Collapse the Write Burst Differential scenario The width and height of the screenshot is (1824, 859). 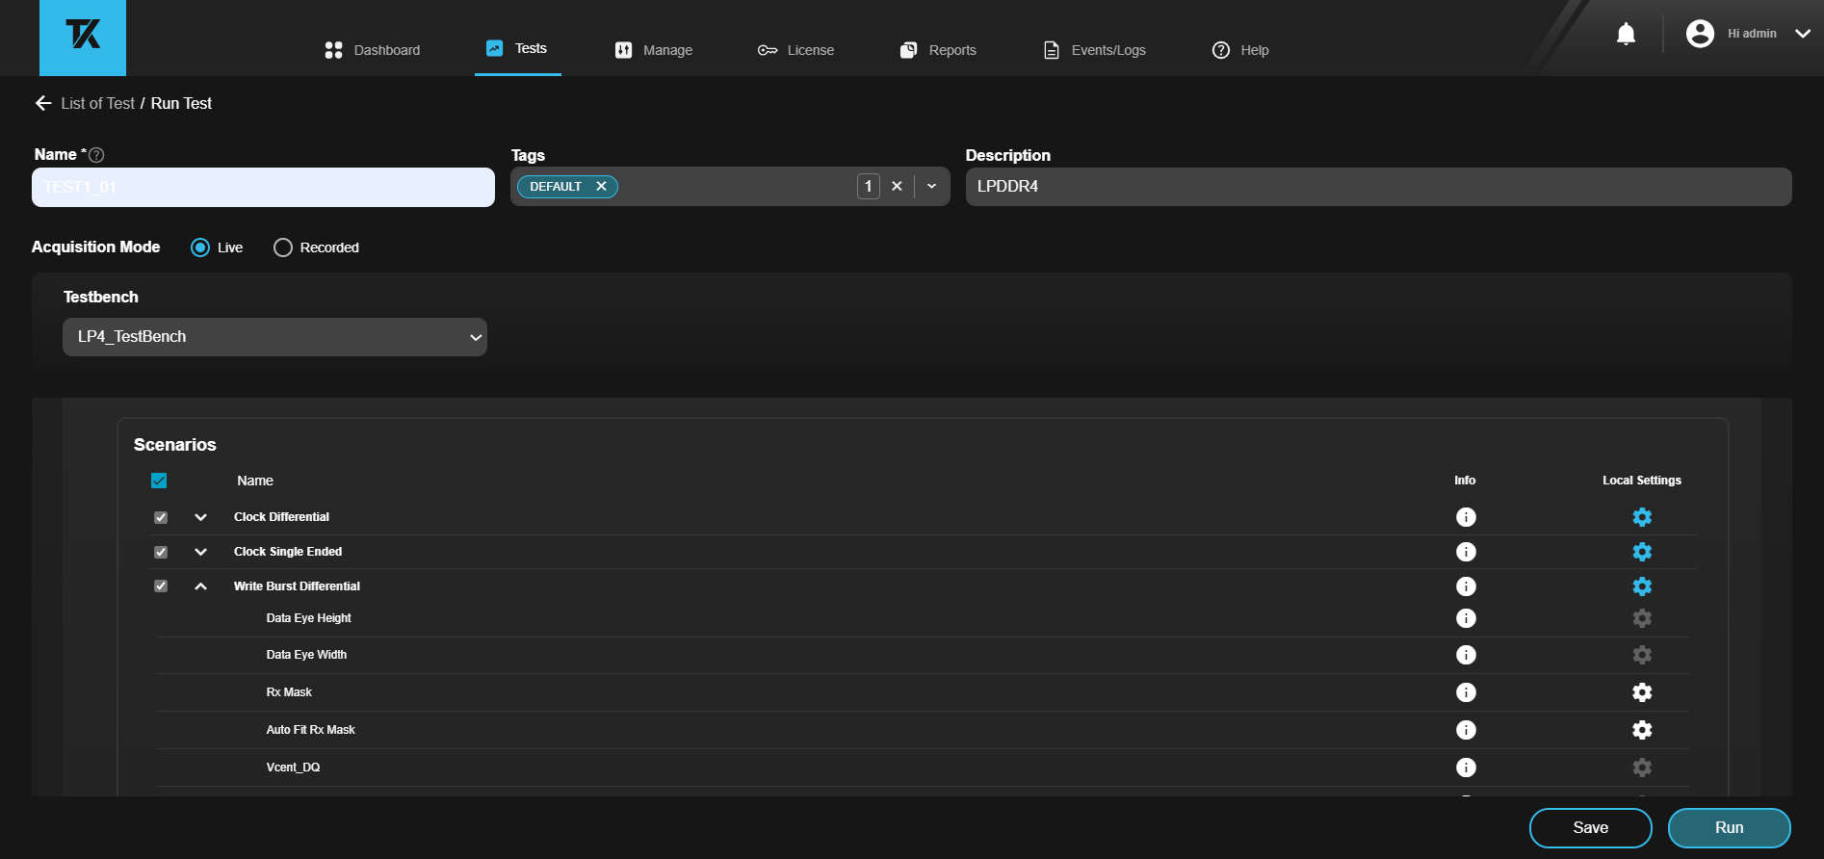(200, 586)
